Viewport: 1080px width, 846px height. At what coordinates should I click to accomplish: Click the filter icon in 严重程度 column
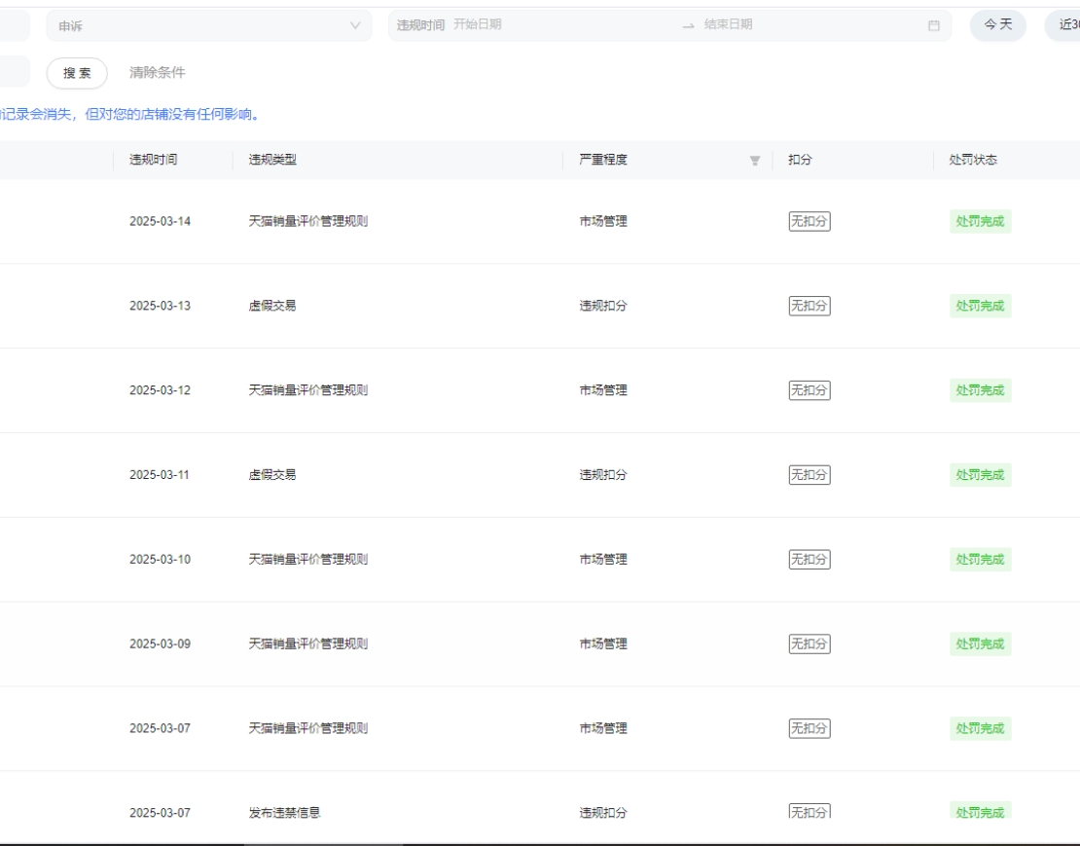tap(754, 161)
